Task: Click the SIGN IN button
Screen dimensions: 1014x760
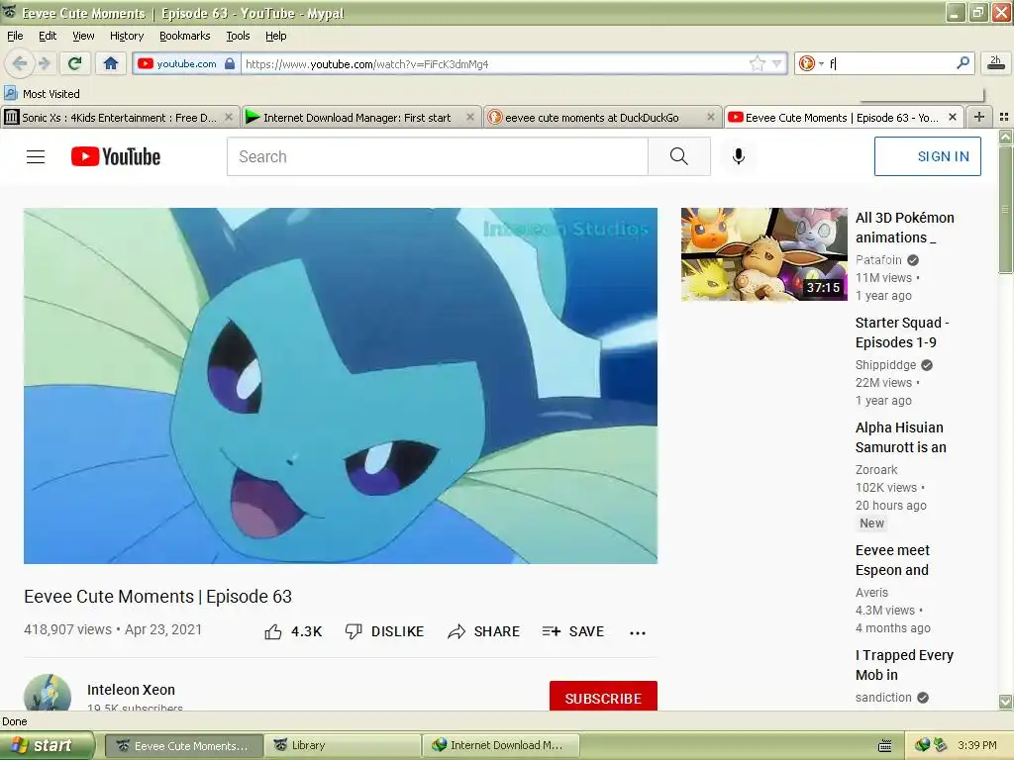Action: tap(927, 156)
